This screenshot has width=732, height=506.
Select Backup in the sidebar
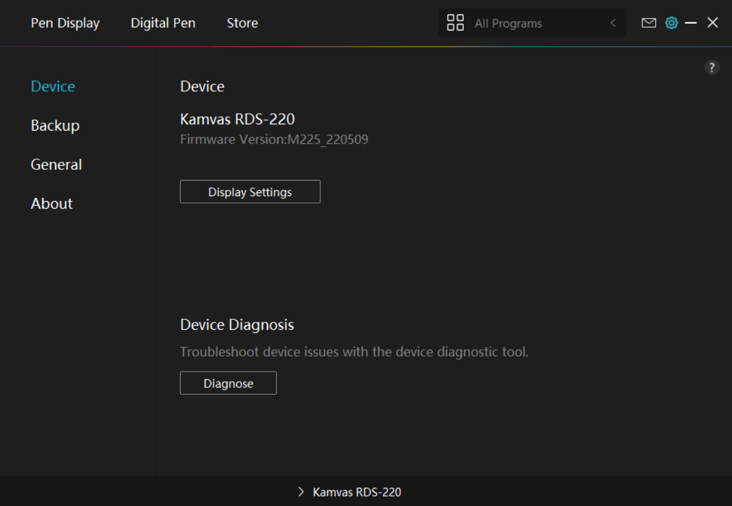coord(55,126)
